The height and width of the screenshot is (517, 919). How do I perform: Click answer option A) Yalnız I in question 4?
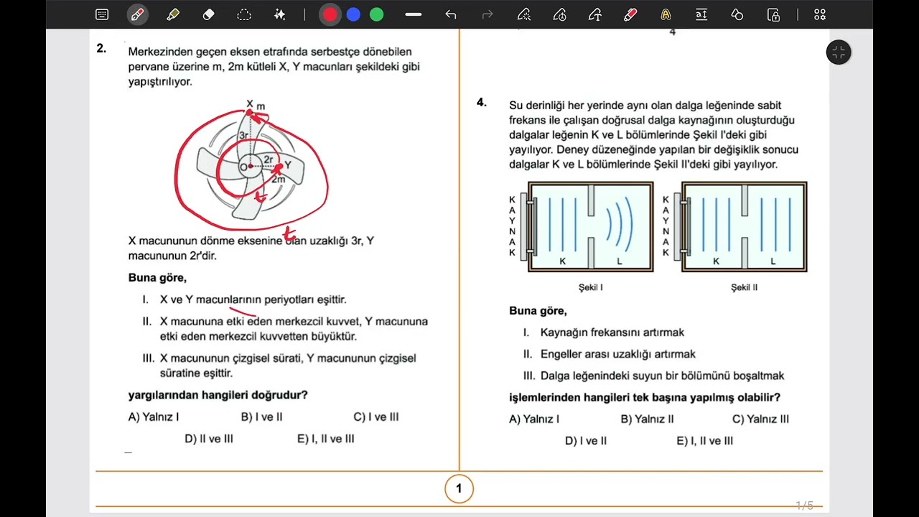pyautogui.click(x=534, y=419)
